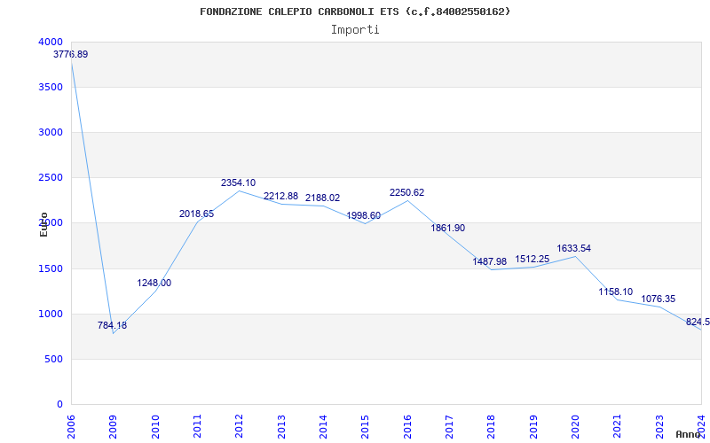Select the 2016 year axis label

tap(407, 427)
